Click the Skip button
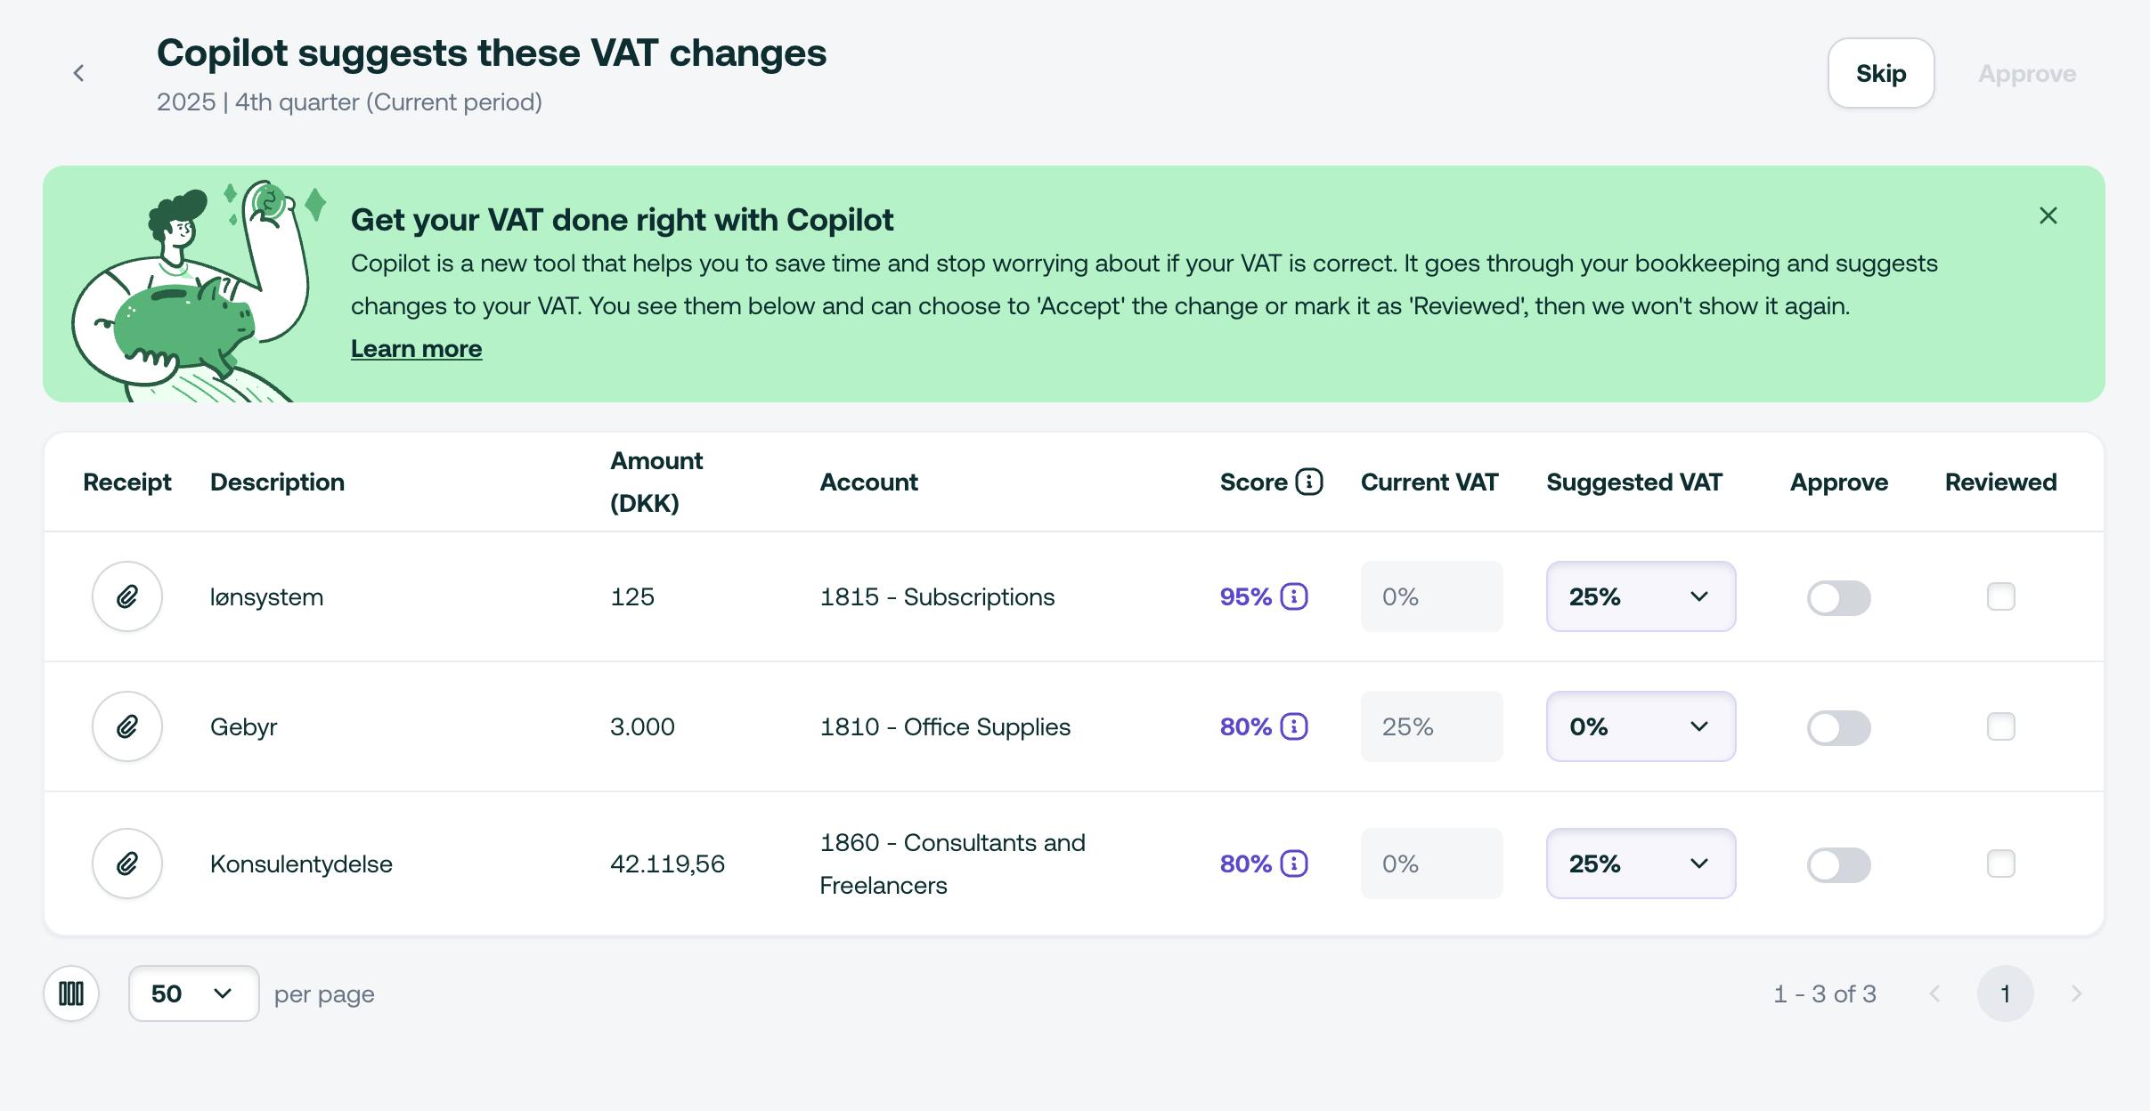 [x=1880, y=73]
